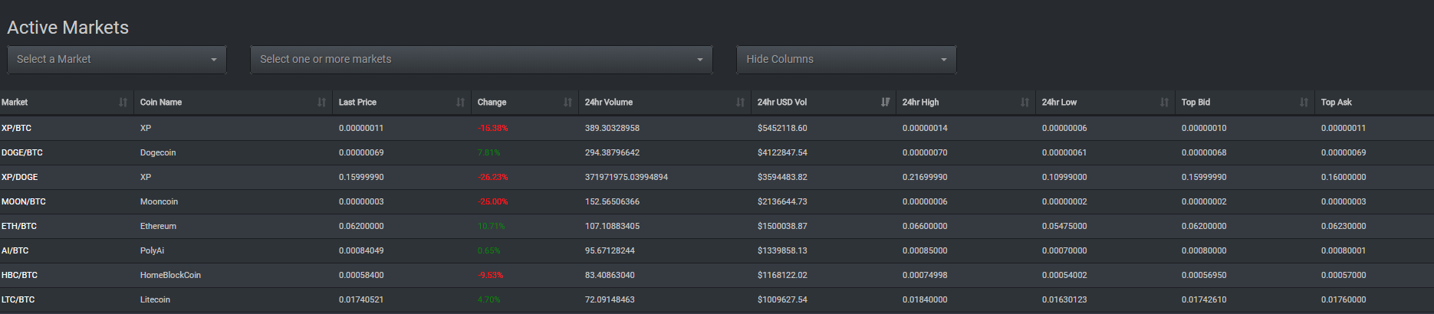Screen dimensions: 1434x314
Task: Click the Change column sort icon
Action: pyautogui.click(x=567, y=103)
